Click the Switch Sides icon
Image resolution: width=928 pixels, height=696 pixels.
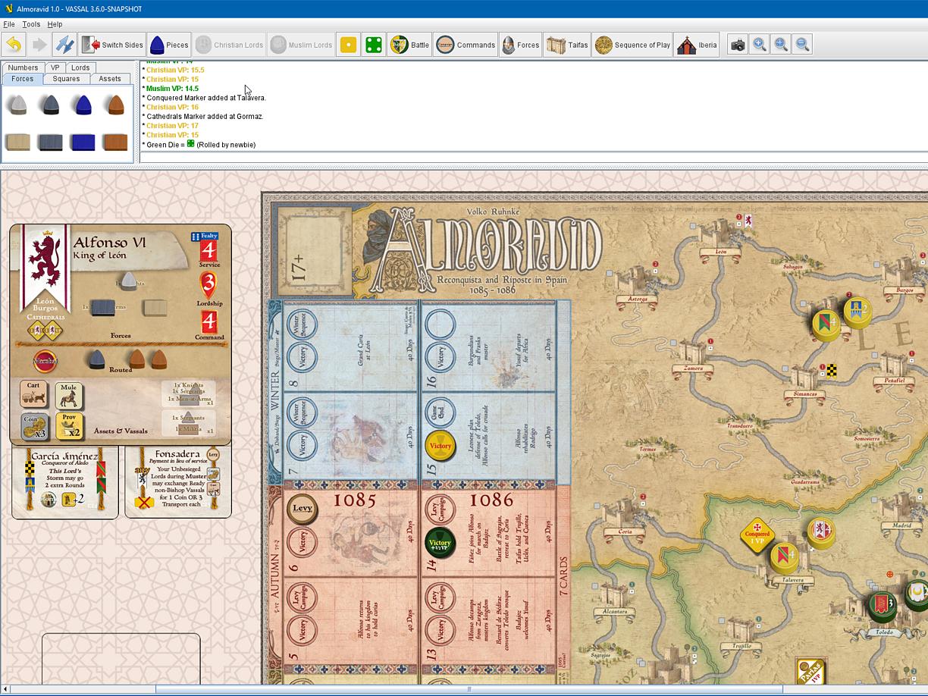click(112, 44)
